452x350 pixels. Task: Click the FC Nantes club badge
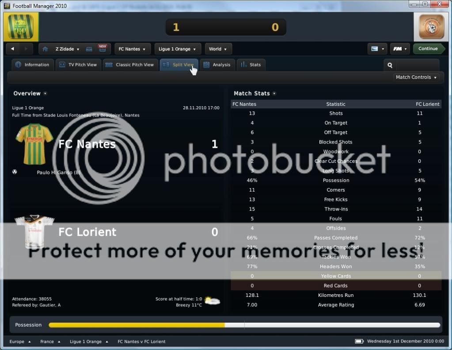coord(21,27)
